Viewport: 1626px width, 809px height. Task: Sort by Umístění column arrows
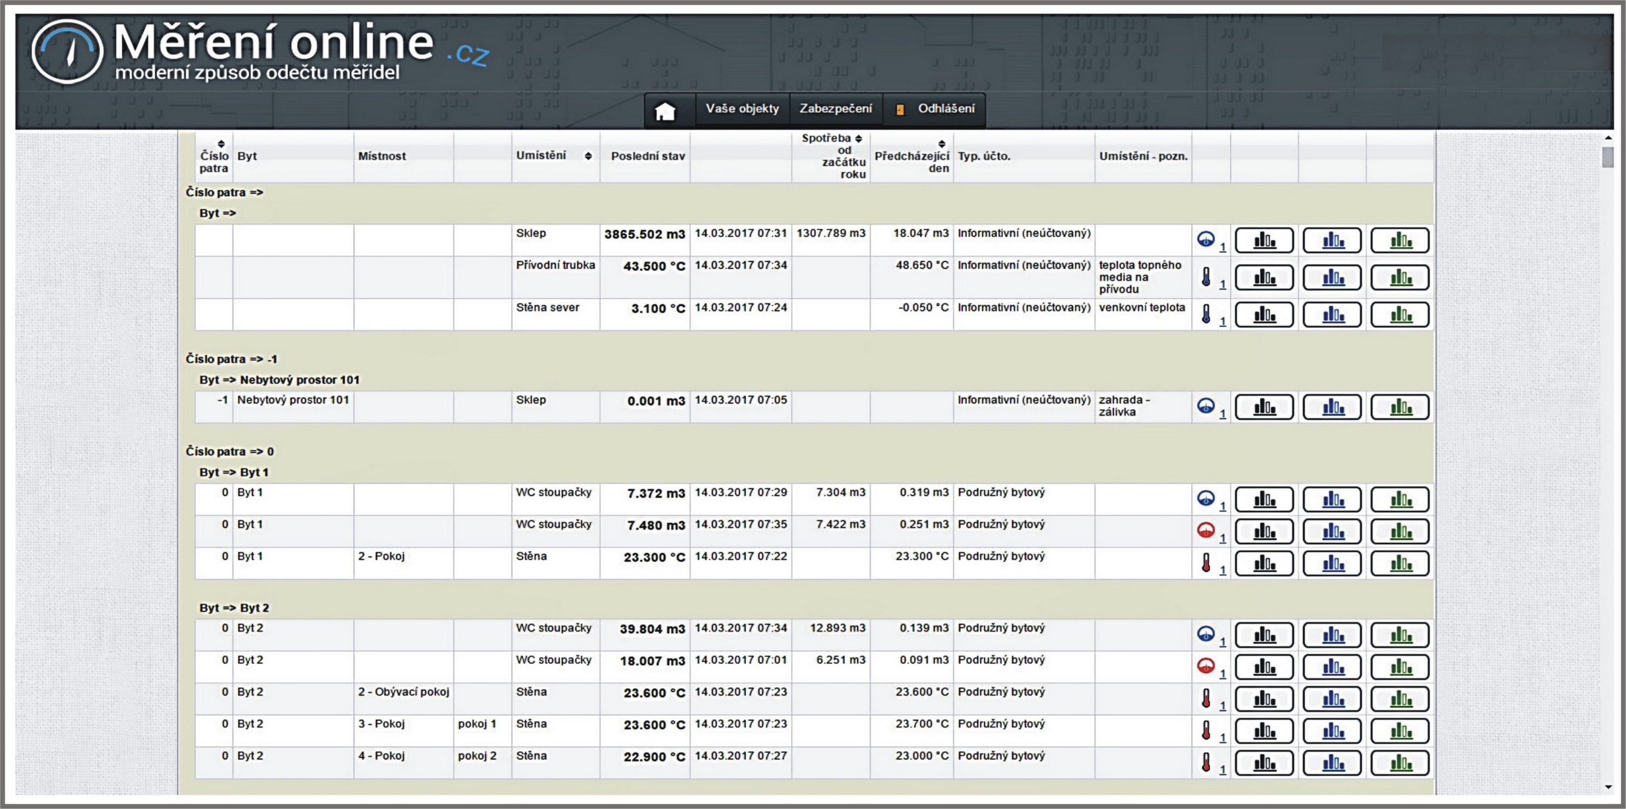point(588,156)
